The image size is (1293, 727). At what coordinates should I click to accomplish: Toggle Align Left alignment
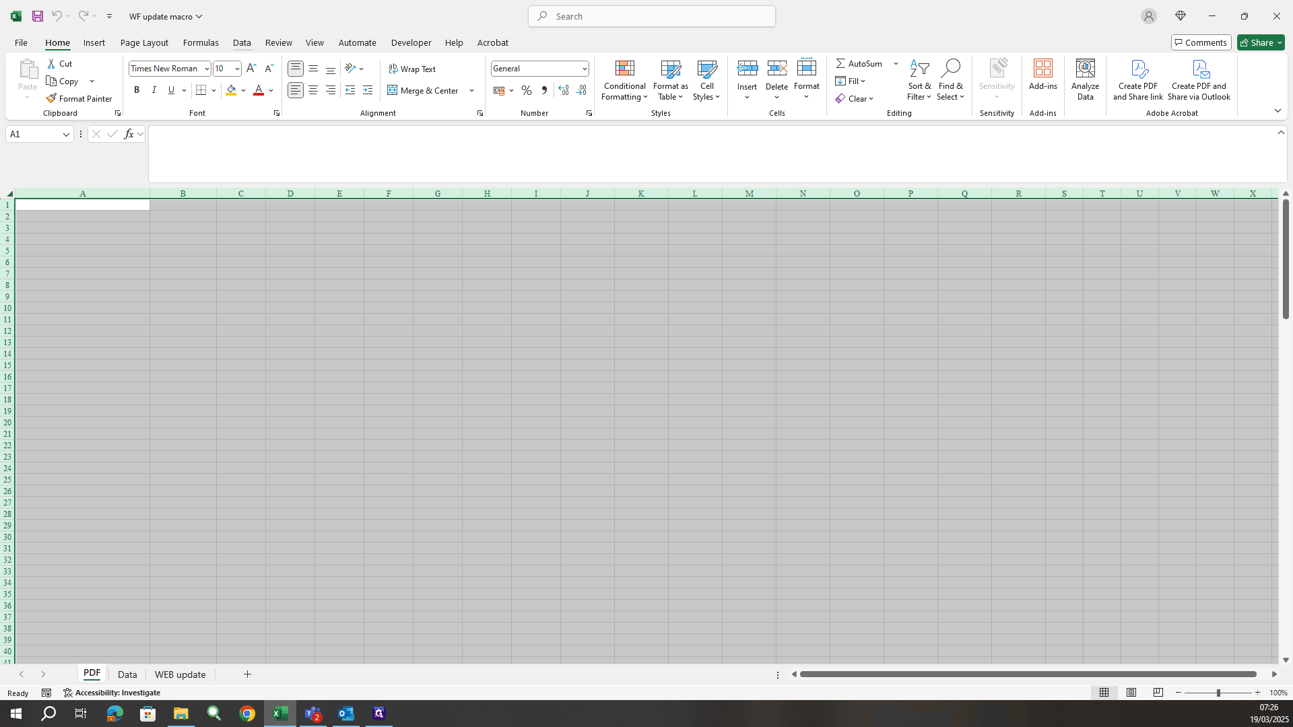tap(295, 90)
